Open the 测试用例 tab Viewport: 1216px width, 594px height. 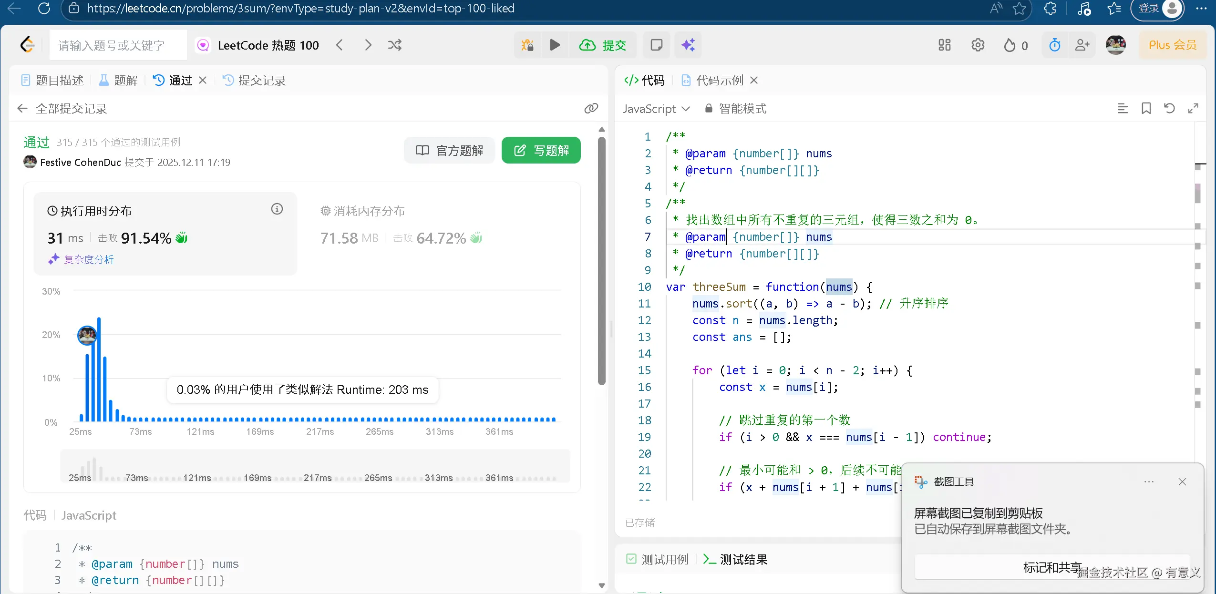pyautogui.click(x=658, y=559)
